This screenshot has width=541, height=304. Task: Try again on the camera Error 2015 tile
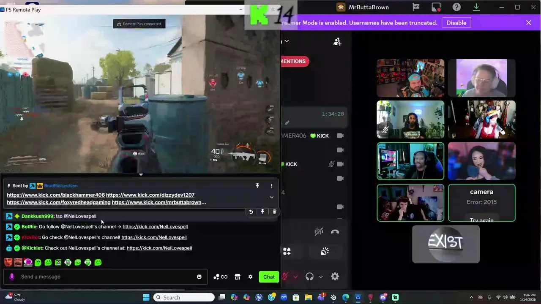pos(481,220)
